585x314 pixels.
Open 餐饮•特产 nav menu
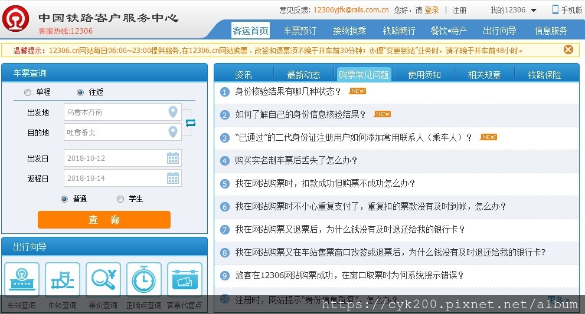click(x=449, y=31)
